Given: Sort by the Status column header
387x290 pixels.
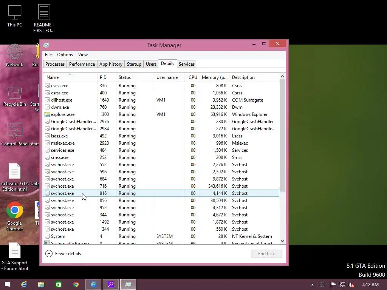Looking at the screenshot, I should coord(135,77).
